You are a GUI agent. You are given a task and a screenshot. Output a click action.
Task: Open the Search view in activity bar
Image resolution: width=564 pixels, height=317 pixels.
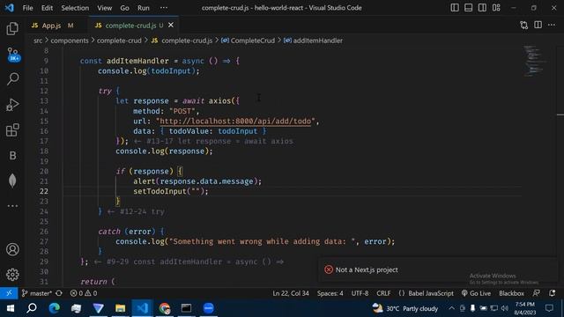(12, 79)
